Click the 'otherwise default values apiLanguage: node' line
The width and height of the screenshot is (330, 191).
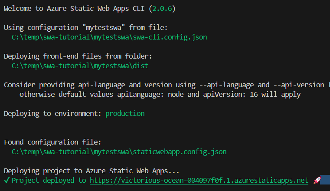coord(160,95)
